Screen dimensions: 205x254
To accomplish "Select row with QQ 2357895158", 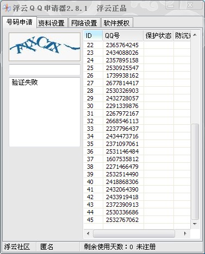I will 137,60.
